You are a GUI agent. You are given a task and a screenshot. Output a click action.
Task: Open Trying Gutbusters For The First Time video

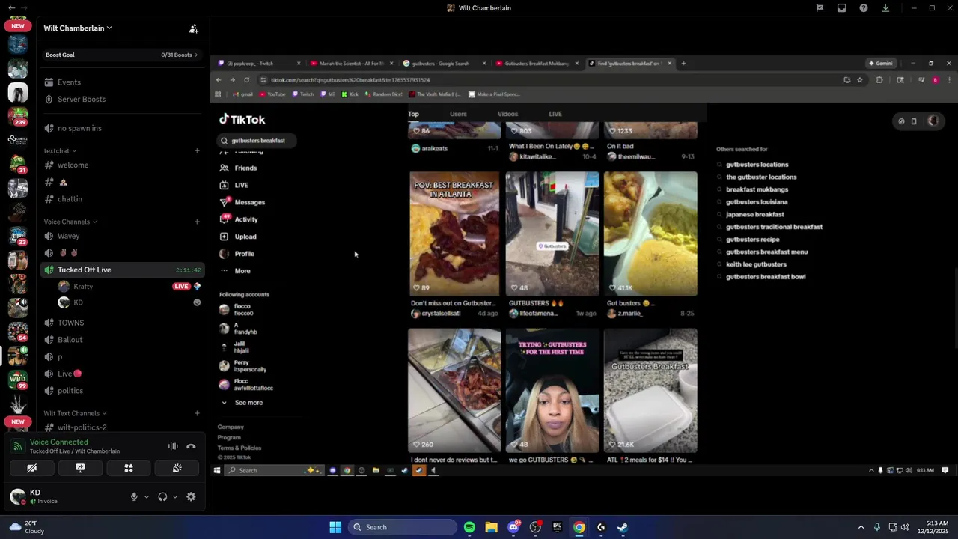pyautogui.click(x=552, y=391)
